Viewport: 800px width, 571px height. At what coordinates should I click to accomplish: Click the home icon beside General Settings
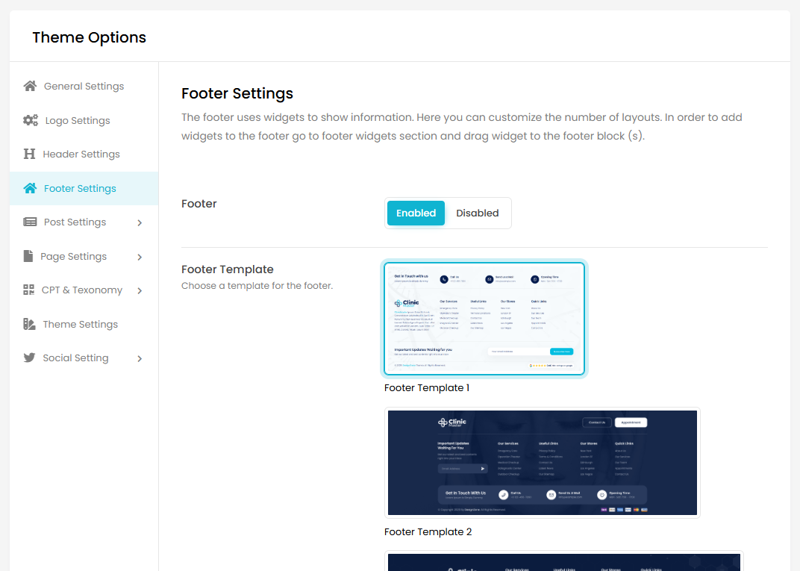pyautogui.click(x=30, y=86)
